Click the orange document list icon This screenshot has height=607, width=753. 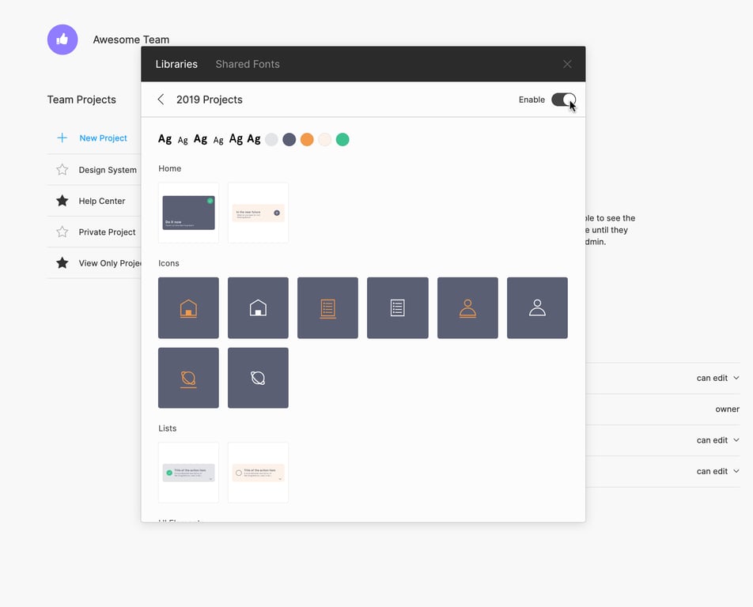click(327, 308)
